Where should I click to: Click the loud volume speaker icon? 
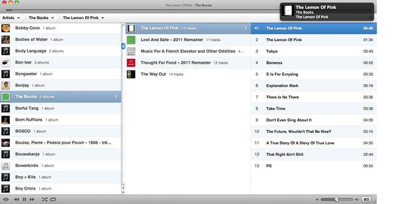click(x=357, y=200)
